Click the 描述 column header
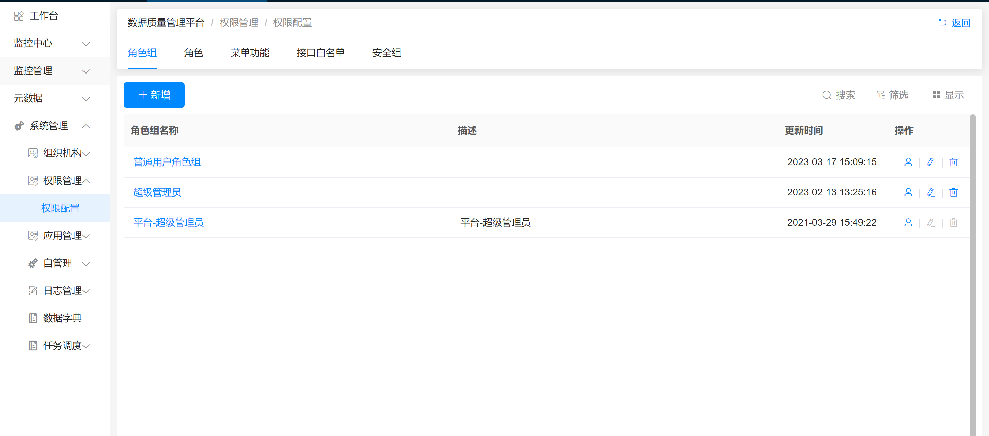The width and height of the screenshot is (989, 436). pyautogui.click(x=467, y=131)
